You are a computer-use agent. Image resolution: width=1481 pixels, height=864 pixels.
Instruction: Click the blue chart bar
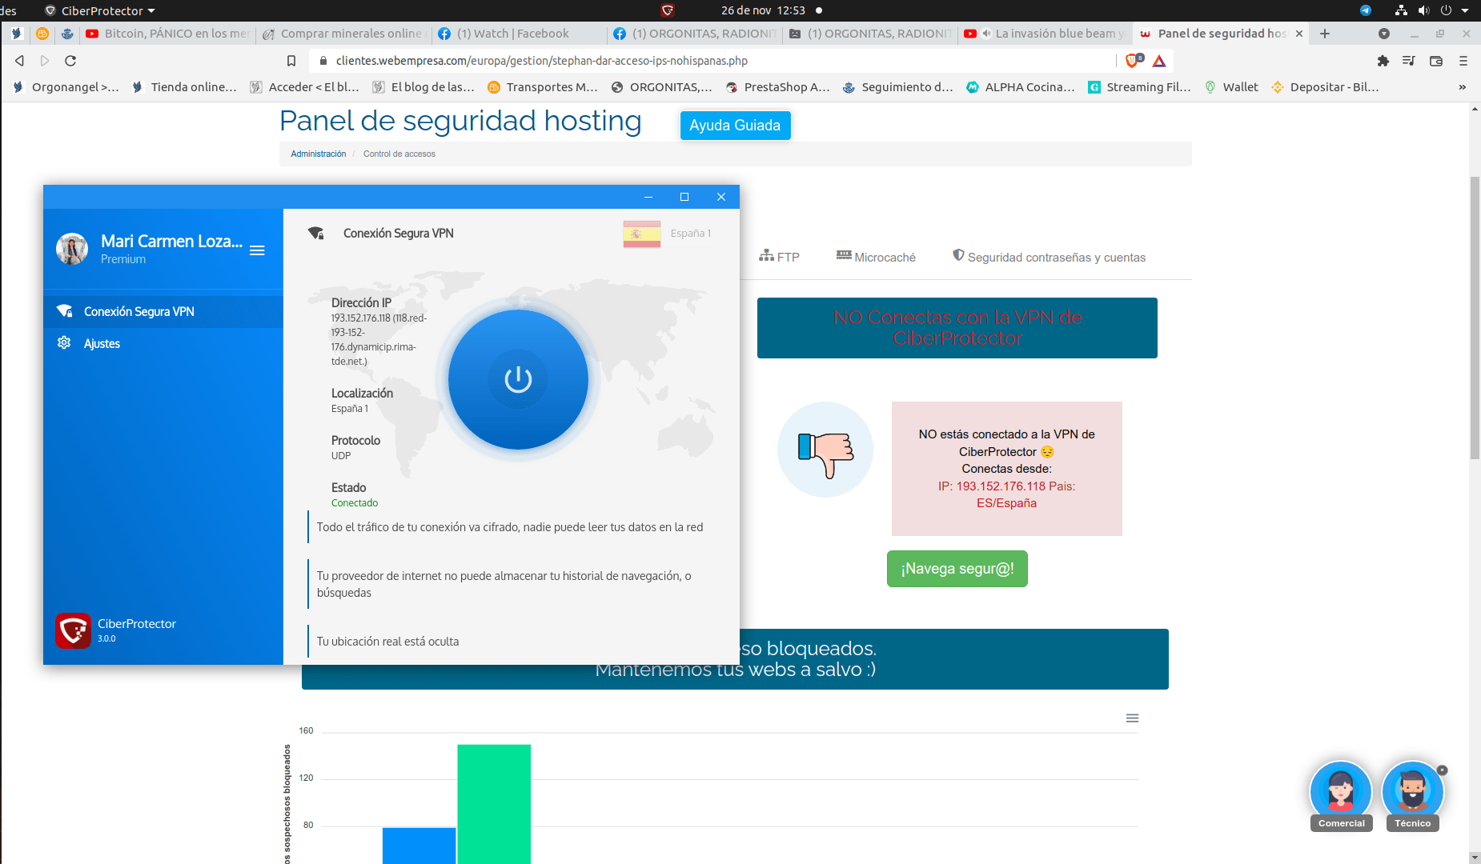(419, 846)
